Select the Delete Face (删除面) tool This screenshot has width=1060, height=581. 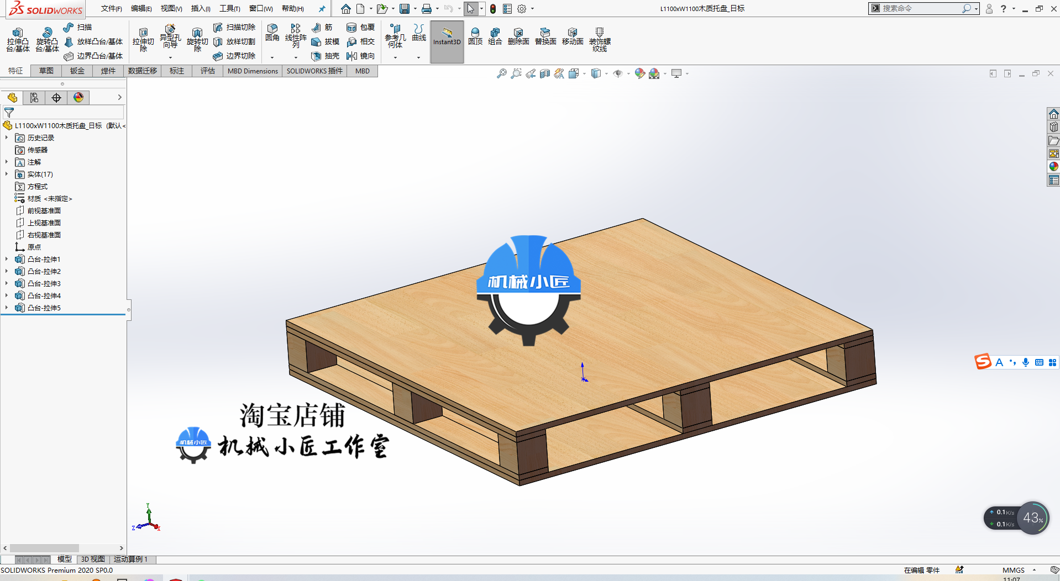point(518,36)
